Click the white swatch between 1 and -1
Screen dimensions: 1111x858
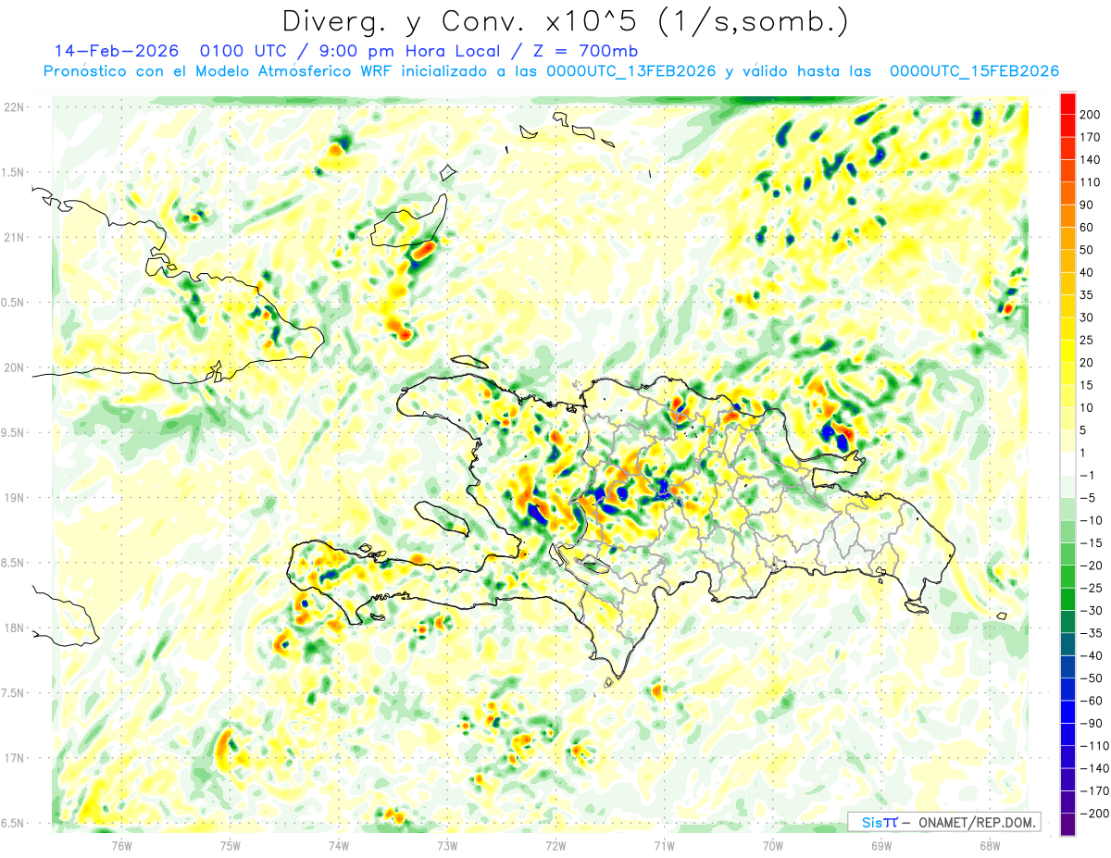pos(1067,464)
